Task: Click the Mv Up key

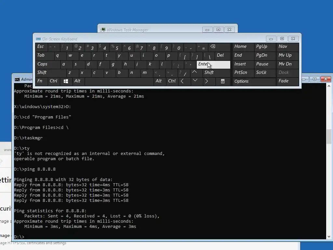Action: pyautogui.click(x=288, y=55)
